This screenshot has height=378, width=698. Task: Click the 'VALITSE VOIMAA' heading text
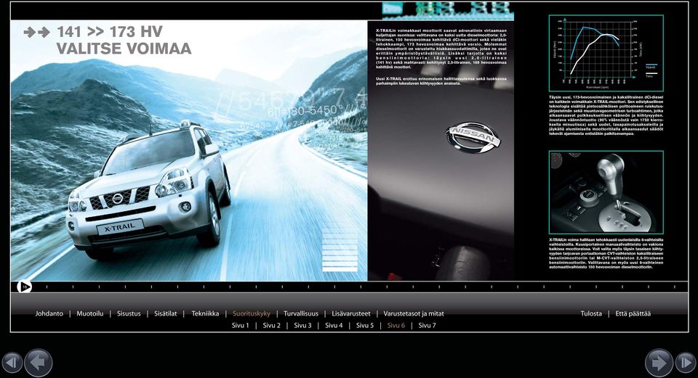tap(124, 49)
